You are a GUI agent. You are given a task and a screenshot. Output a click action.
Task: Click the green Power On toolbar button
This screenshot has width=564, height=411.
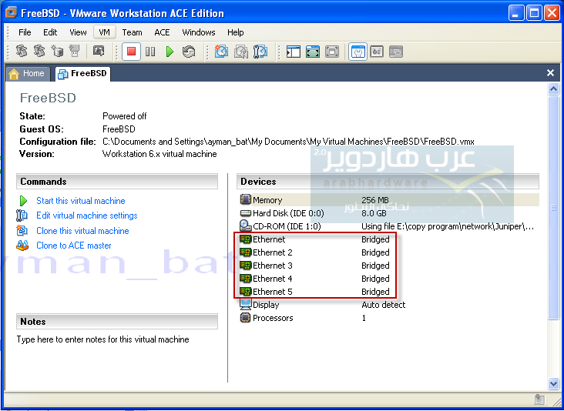[x=170, y=52]
